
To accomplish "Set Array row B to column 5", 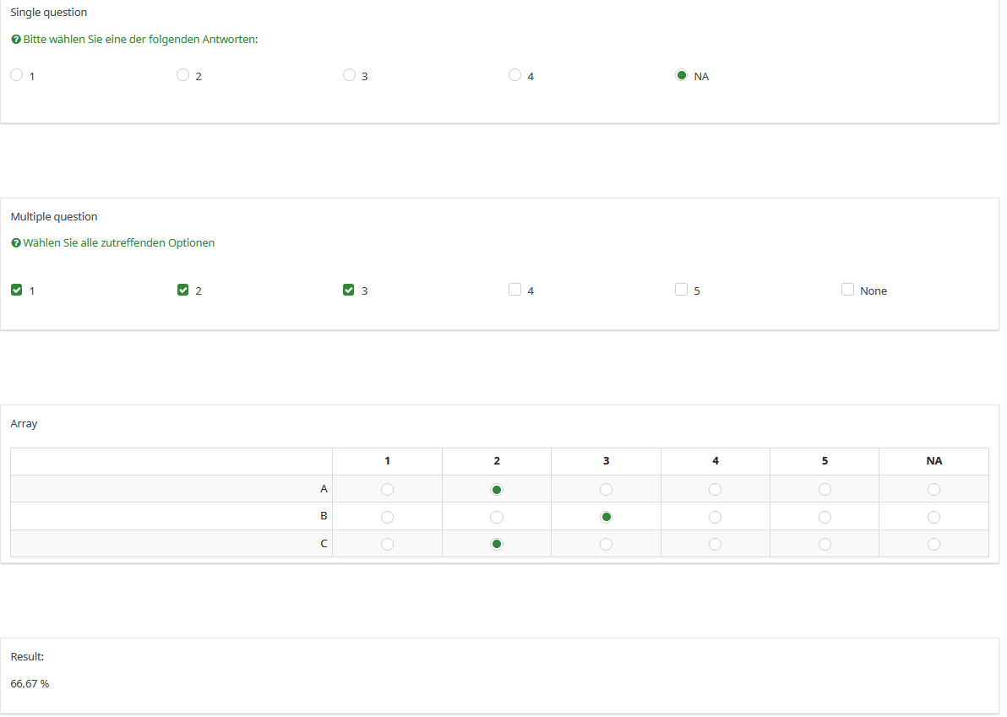I will [825, 517].
